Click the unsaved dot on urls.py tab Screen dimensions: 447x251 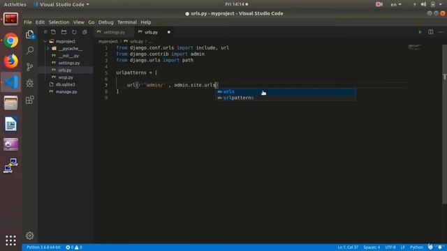coord(169,32)
